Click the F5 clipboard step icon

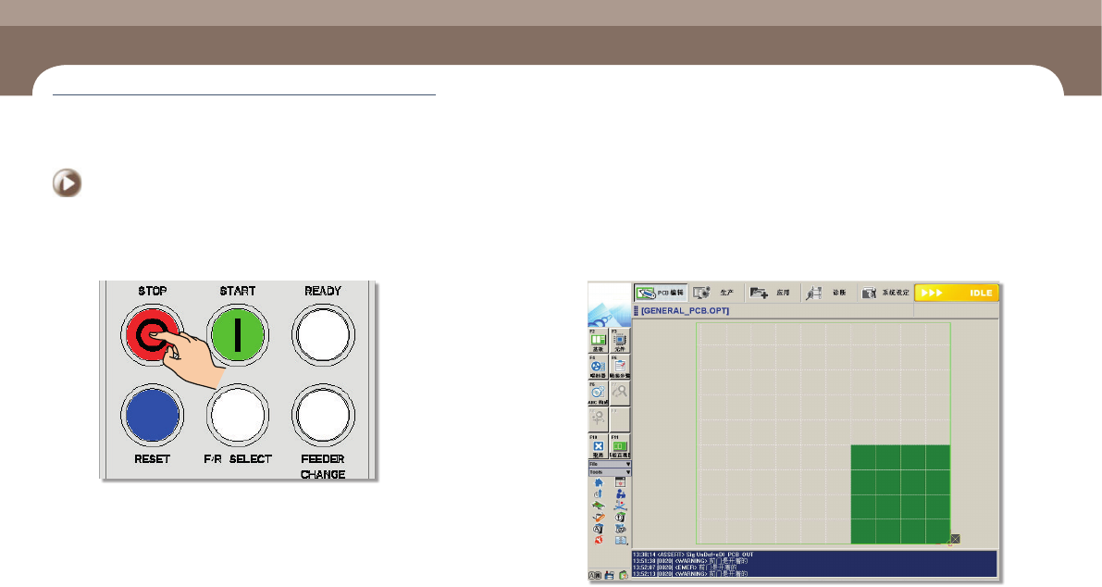point(620,367)
